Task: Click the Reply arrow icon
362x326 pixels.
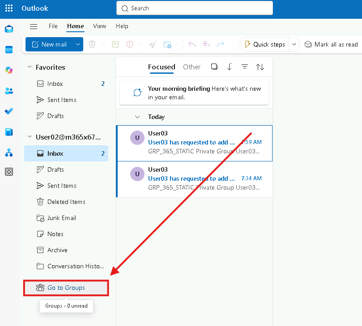Action: tap(192, 44)
